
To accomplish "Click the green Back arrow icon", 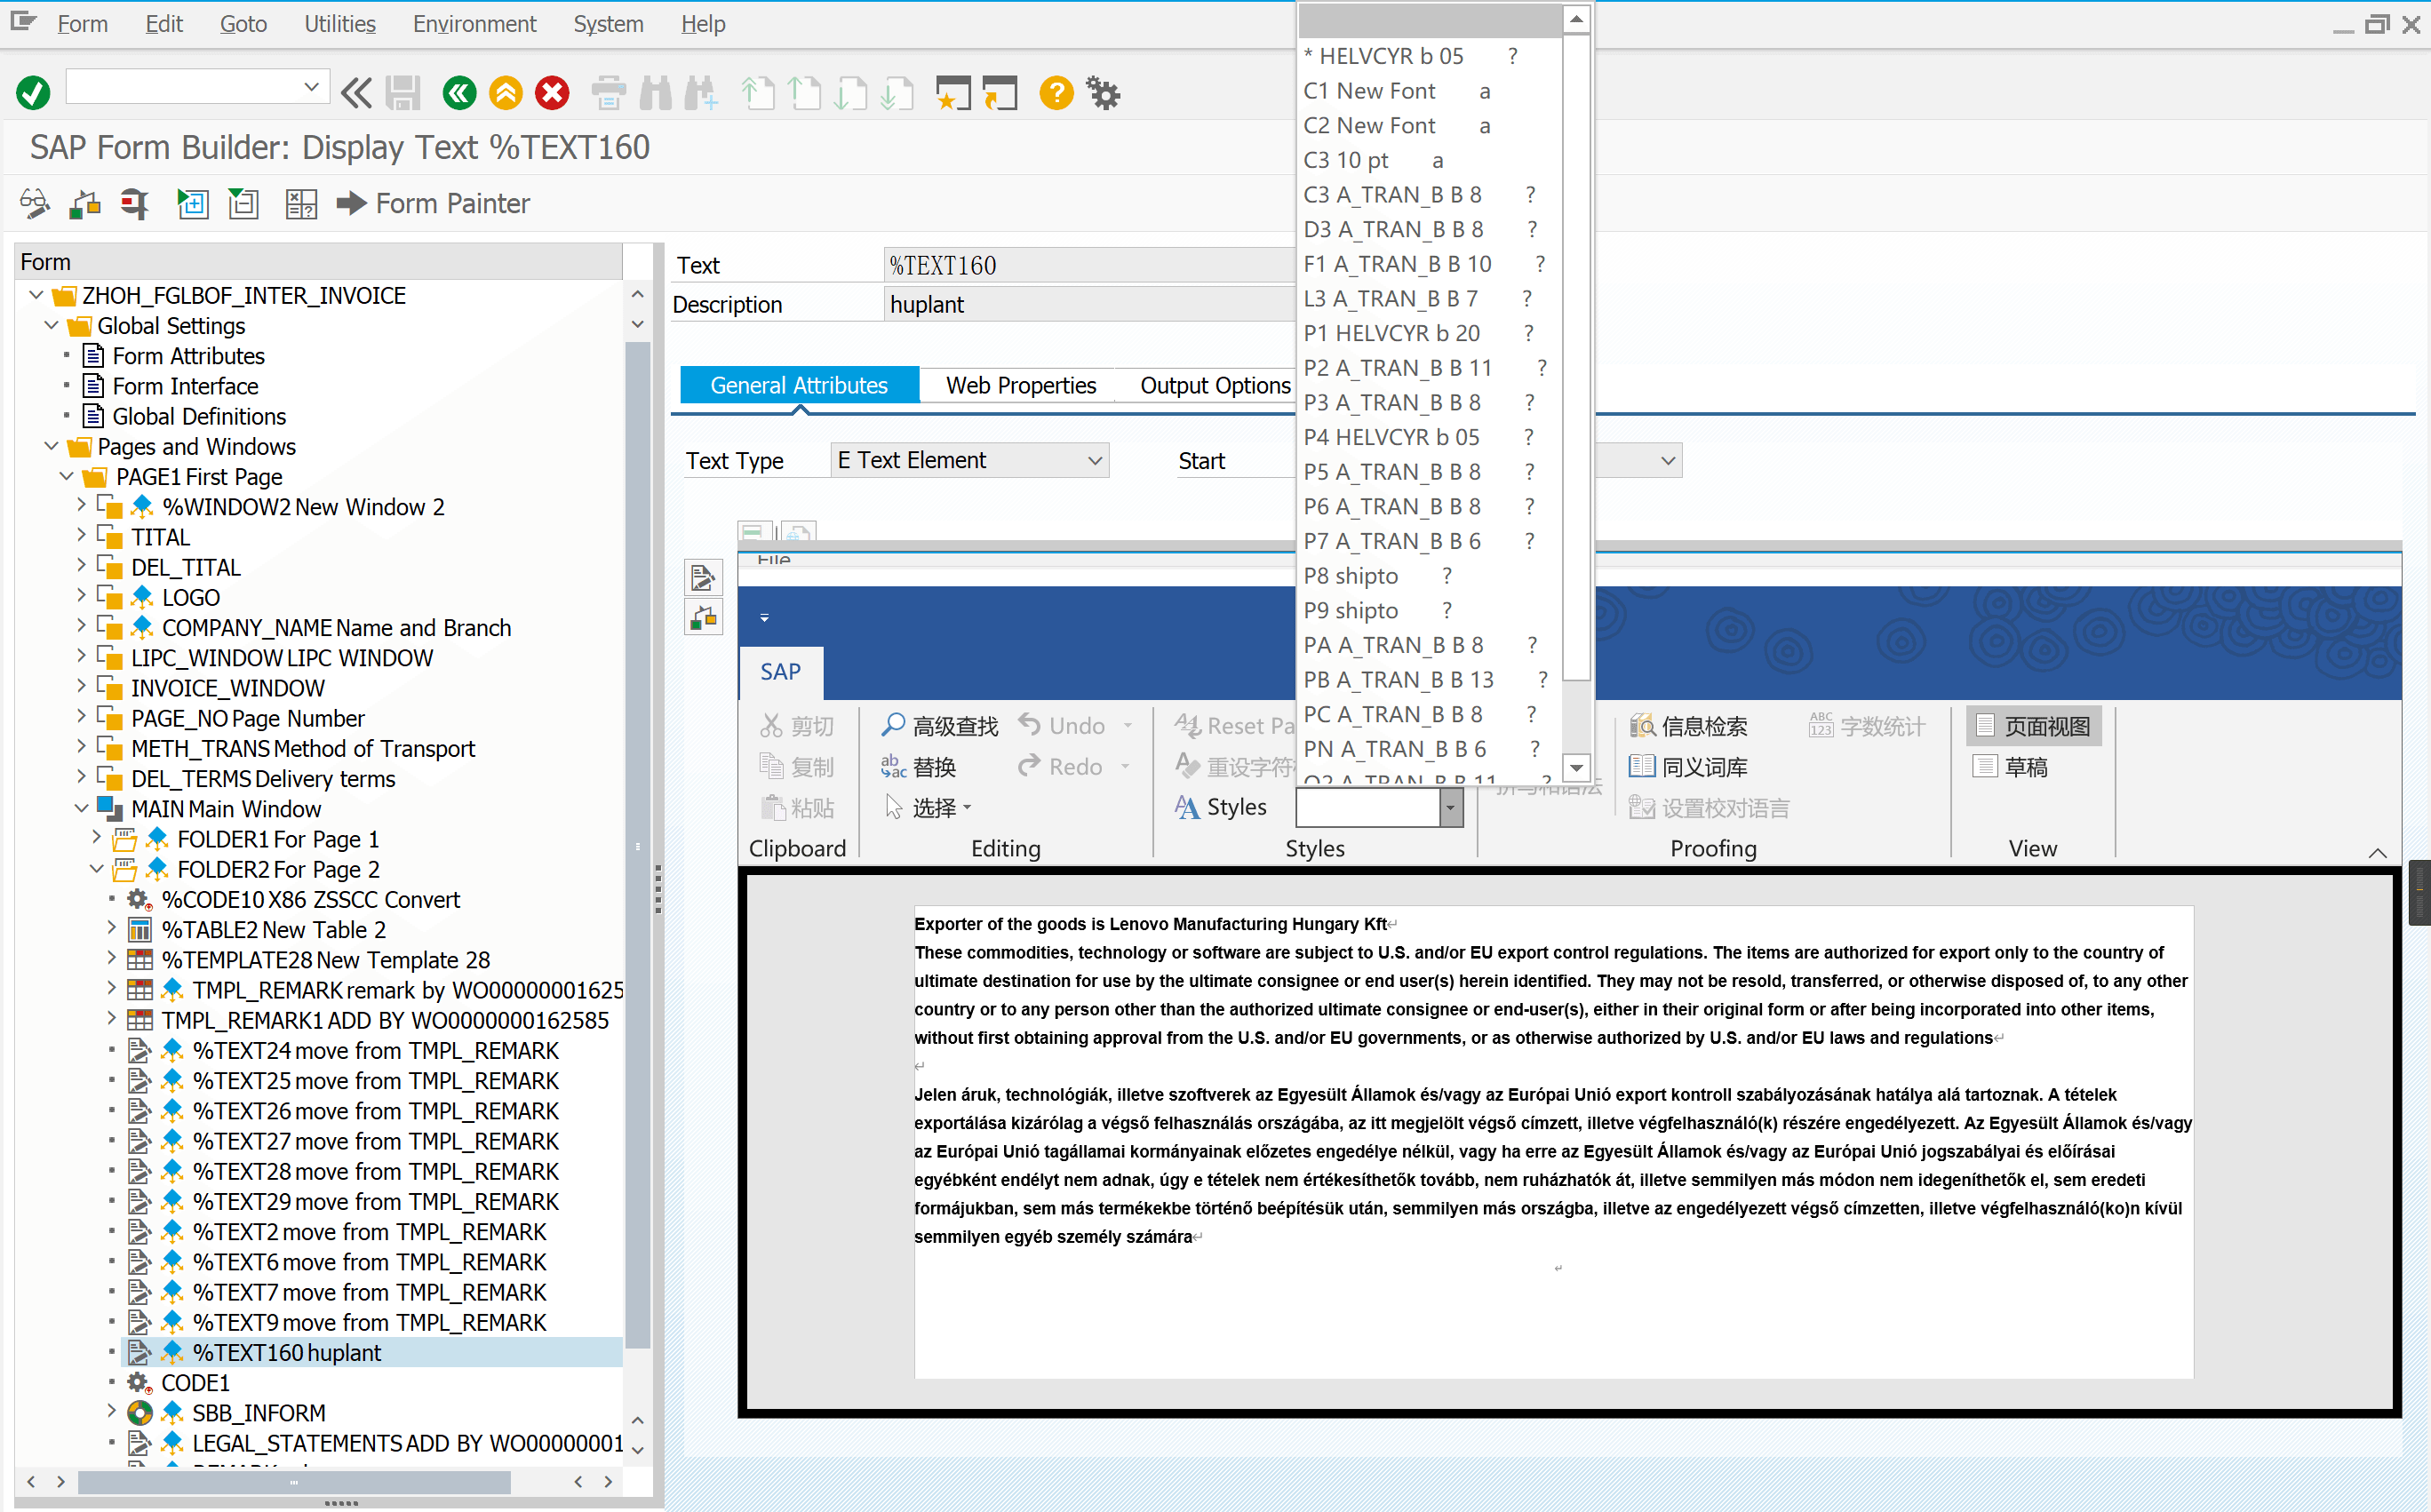I will point(459,93).
